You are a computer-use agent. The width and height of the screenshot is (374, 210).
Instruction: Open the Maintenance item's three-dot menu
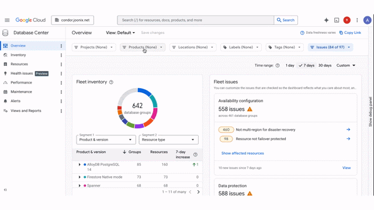(x=61, y=92)
